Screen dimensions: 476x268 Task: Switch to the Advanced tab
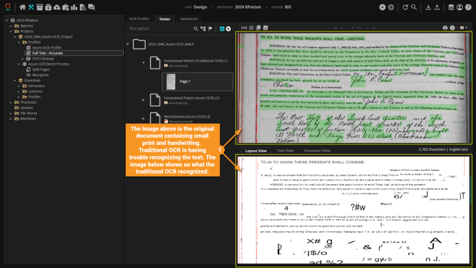(188, 18)
